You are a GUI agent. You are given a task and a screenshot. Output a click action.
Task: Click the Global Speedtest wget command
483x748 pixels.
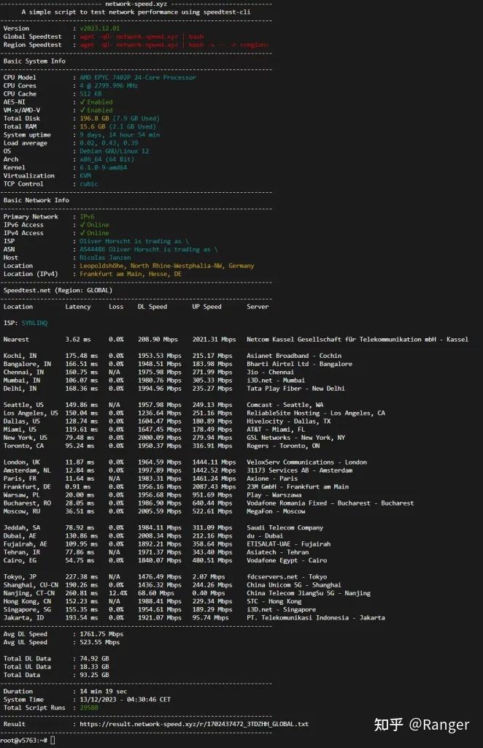pos(142,37)
